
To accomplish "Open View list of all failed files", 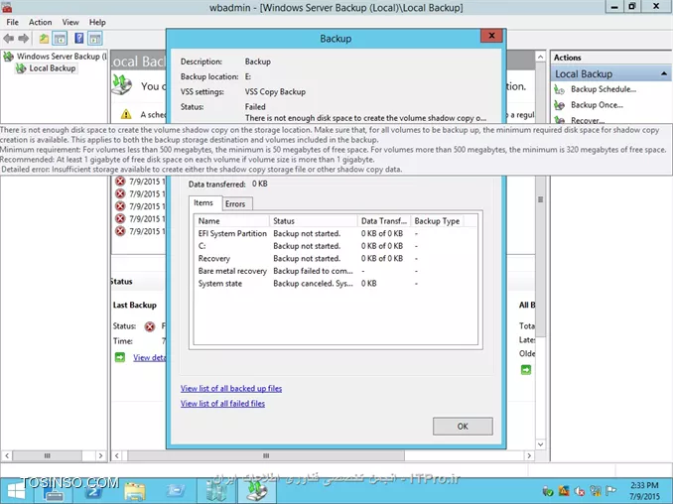I will coord(222,403).
